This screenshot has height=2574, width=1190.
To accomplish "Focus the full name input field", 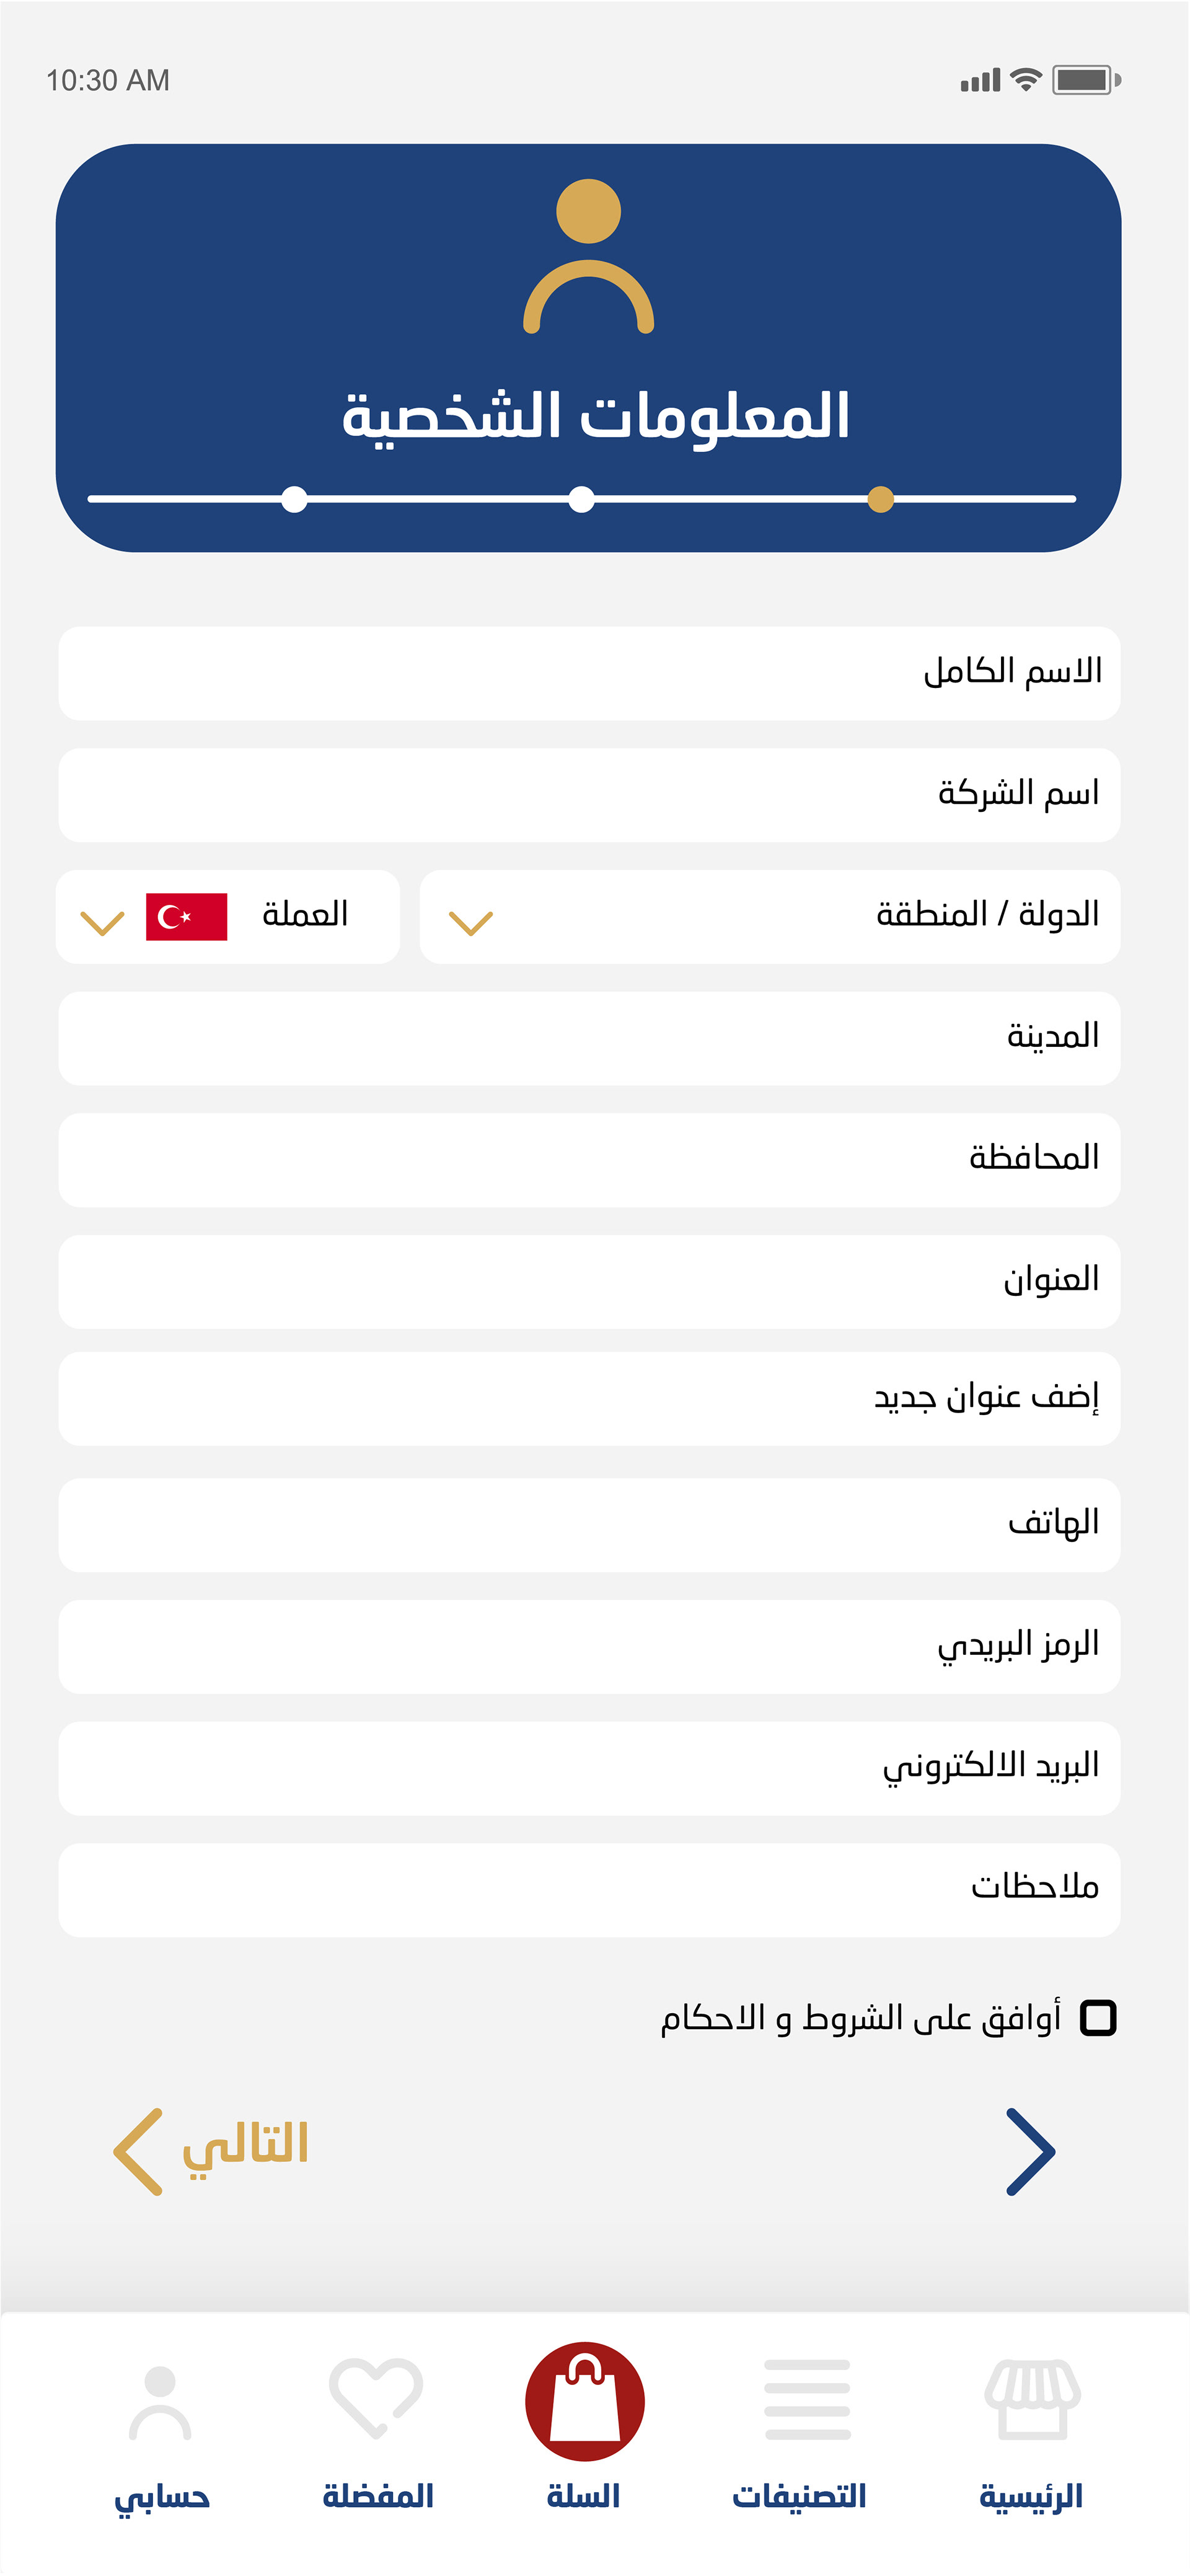I will click(589, 672).
